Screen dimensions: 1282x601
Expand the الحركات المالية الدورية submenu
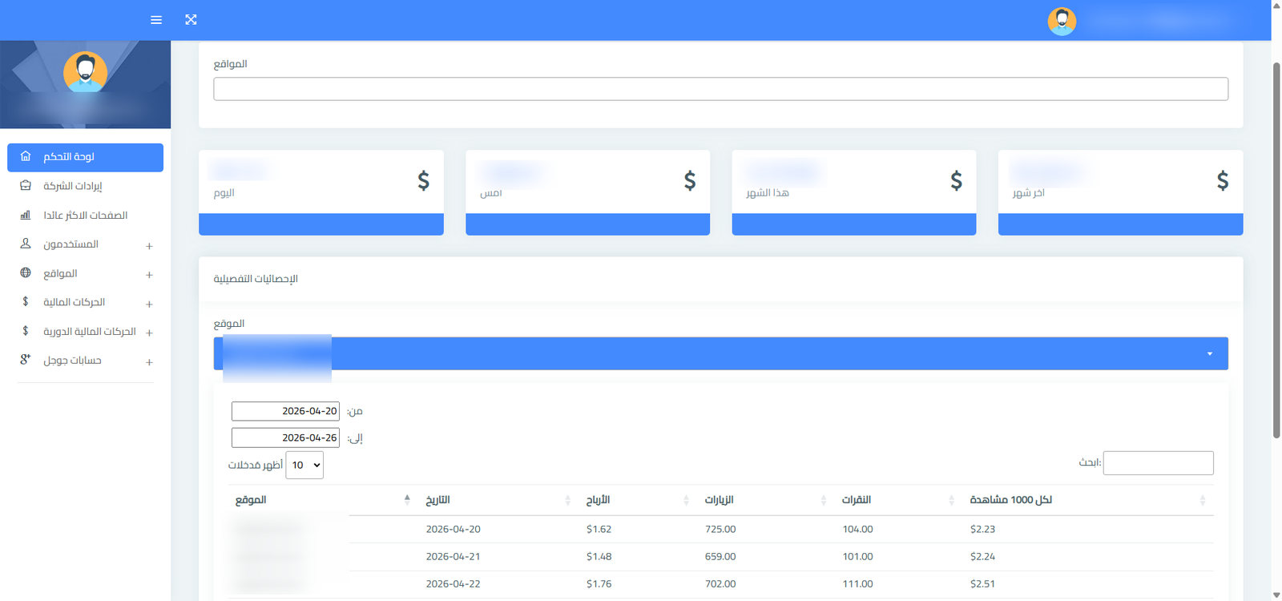149,333
